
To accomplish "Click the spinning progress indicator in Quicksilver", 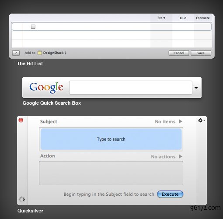I will [x=22, y=199].
